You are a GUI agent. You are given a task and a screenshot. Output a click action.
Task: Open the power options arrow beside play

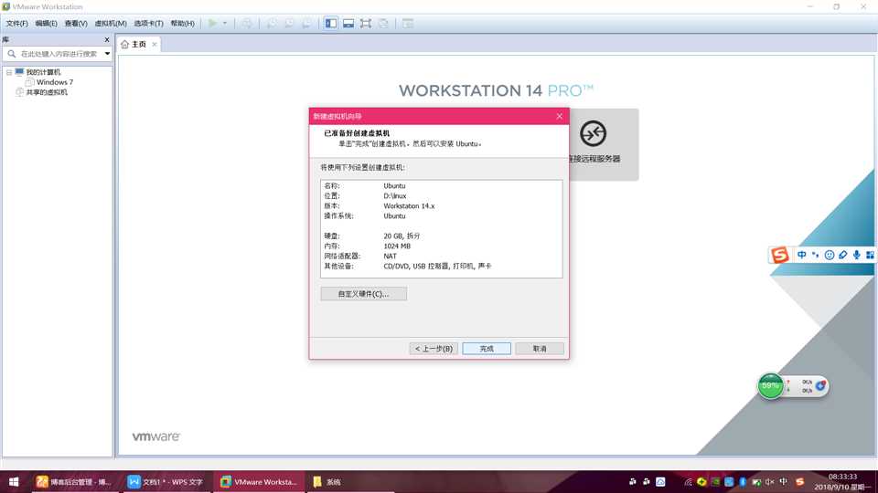pos(225,23)
